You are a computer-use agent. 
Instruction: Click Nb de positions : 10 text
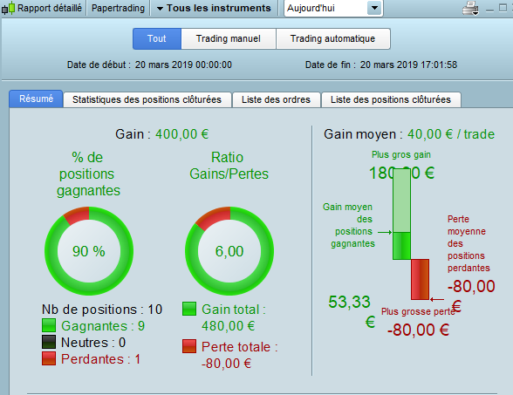click(x=102, y=310)
